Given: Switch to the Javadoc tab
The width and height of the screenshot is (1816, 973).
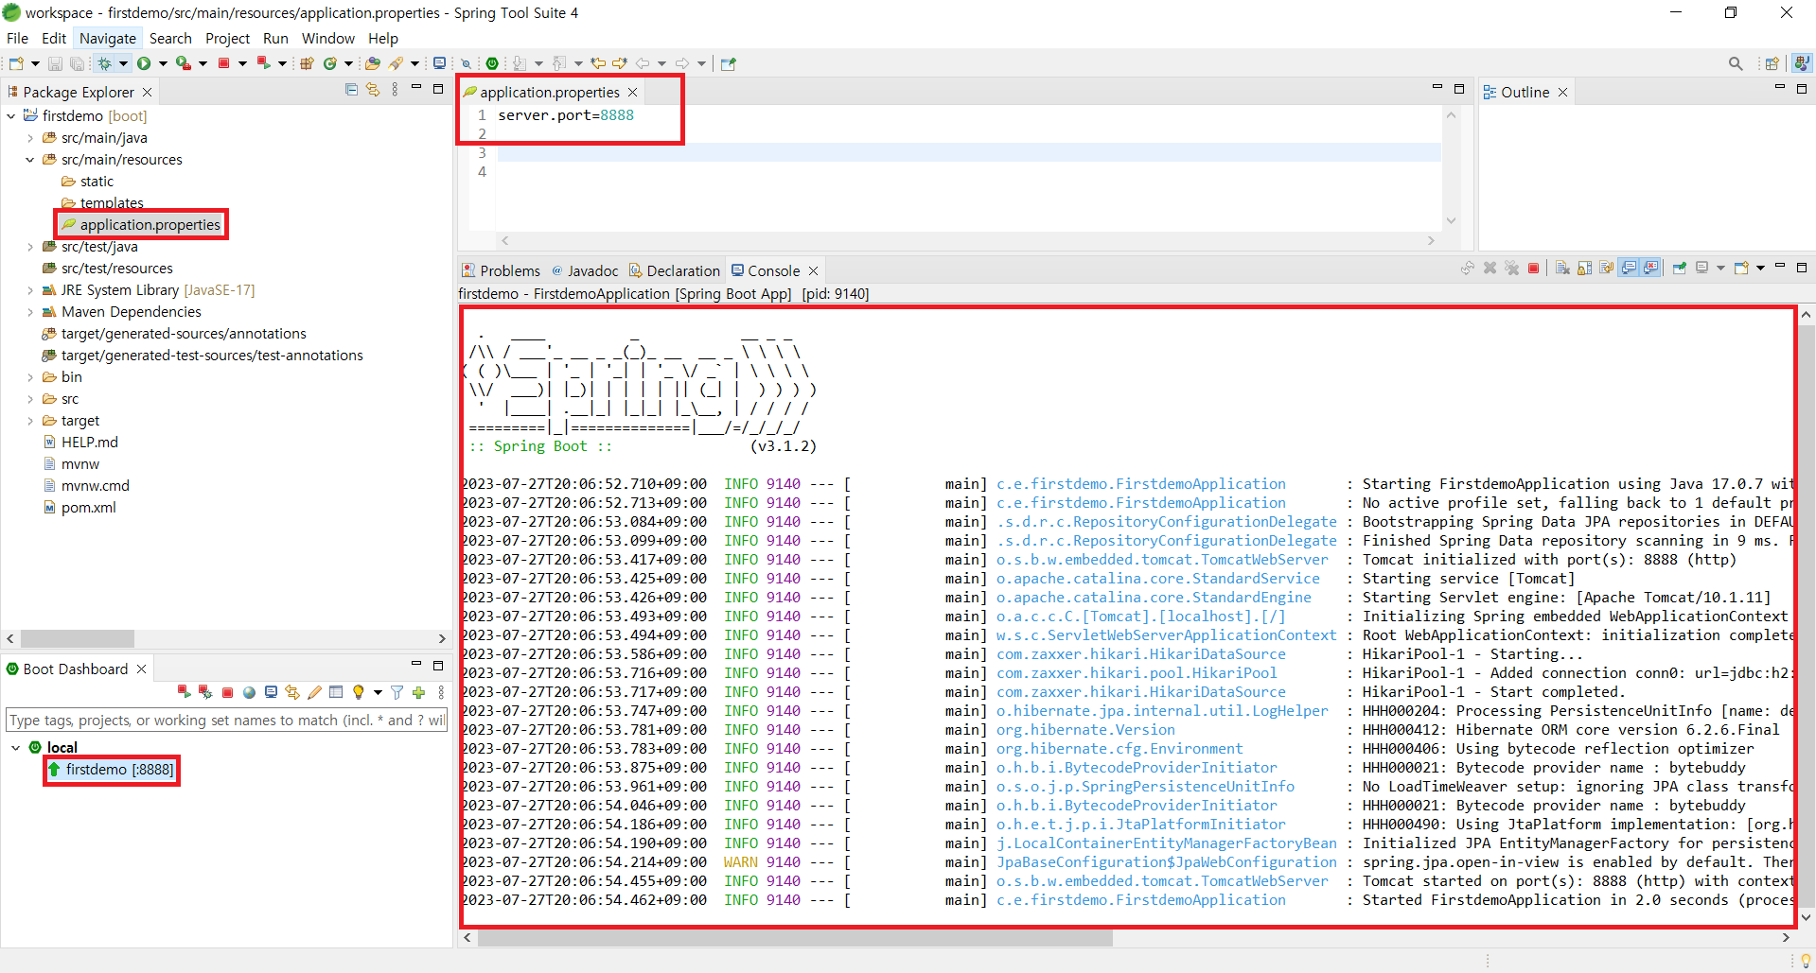Looking at the screenshot, I should point(584,270).
